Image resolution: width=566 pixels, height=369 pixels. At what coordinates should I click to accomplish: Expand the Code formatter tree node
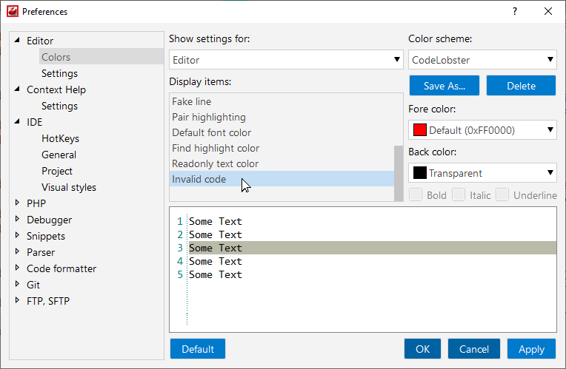click(17, 268)
